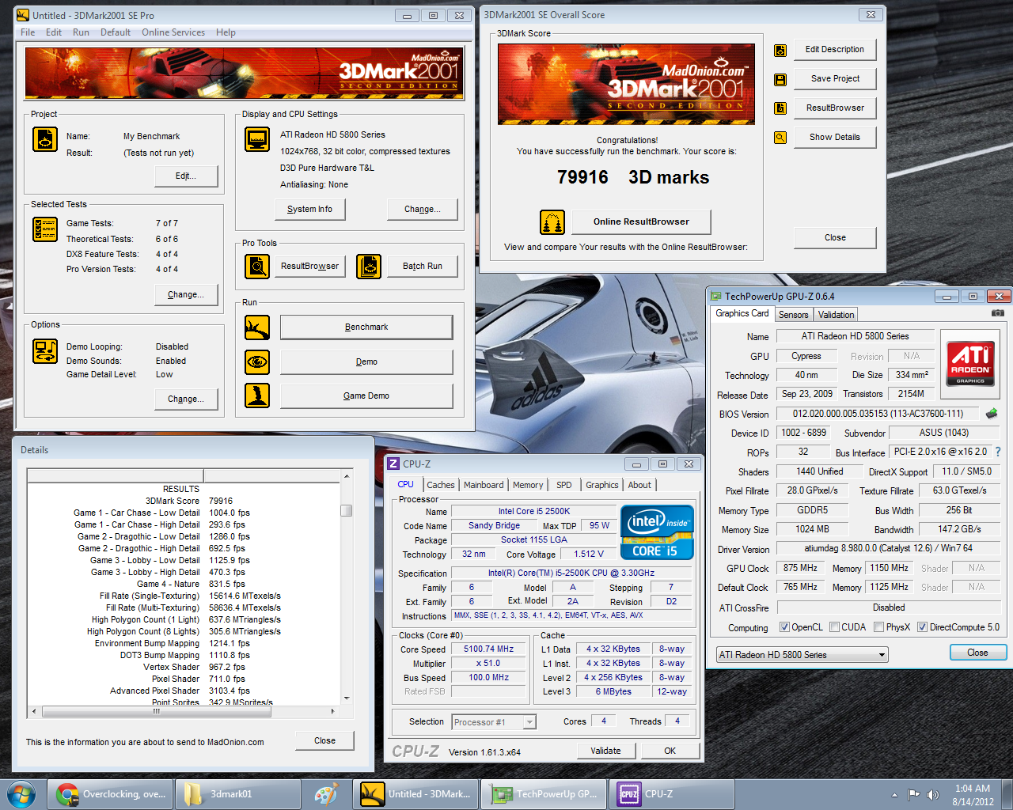1013x810 pixels.
Task: Open the 3dmark01 folder taskbar item
Action: click(238, 794)
